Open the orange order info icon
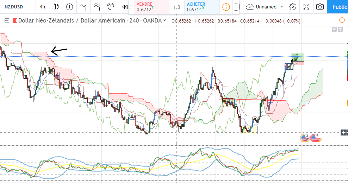Screen dimensions: 348x183 tap(226, 7)
